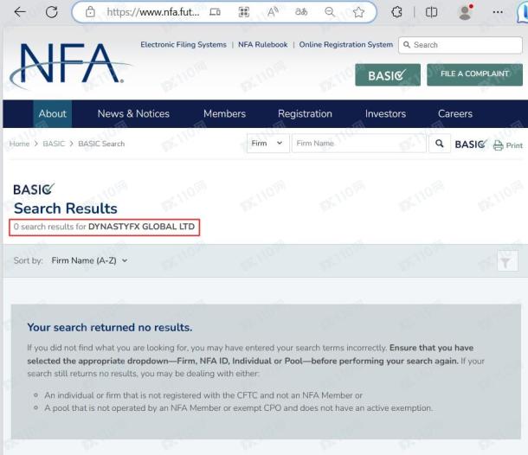The height and width of the screenshot is (455, 528).
Task: Click the address bar URL text
Action: [x=153, y=12]
